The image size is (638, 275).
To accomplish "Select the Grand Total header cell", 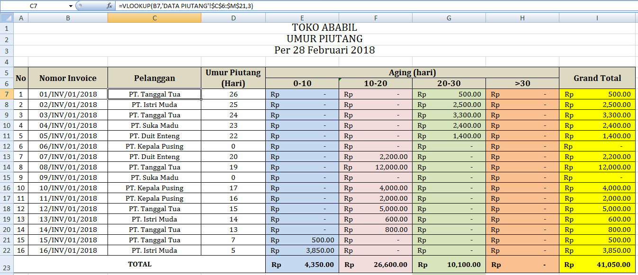I will click(x=598, y=78).
